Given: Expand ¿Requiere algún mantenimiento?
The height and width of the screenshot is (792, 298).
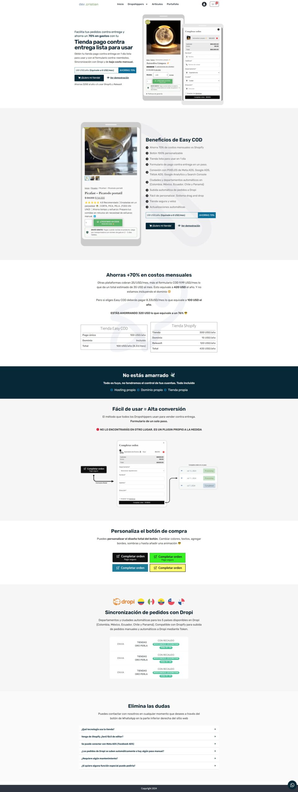Looking at the screenshot, I should [149, 758].
